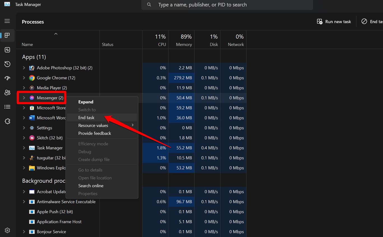This screenshot has height=237, width=383.
Task: Choose Expand in the context menu
Action: click(102, 102)
